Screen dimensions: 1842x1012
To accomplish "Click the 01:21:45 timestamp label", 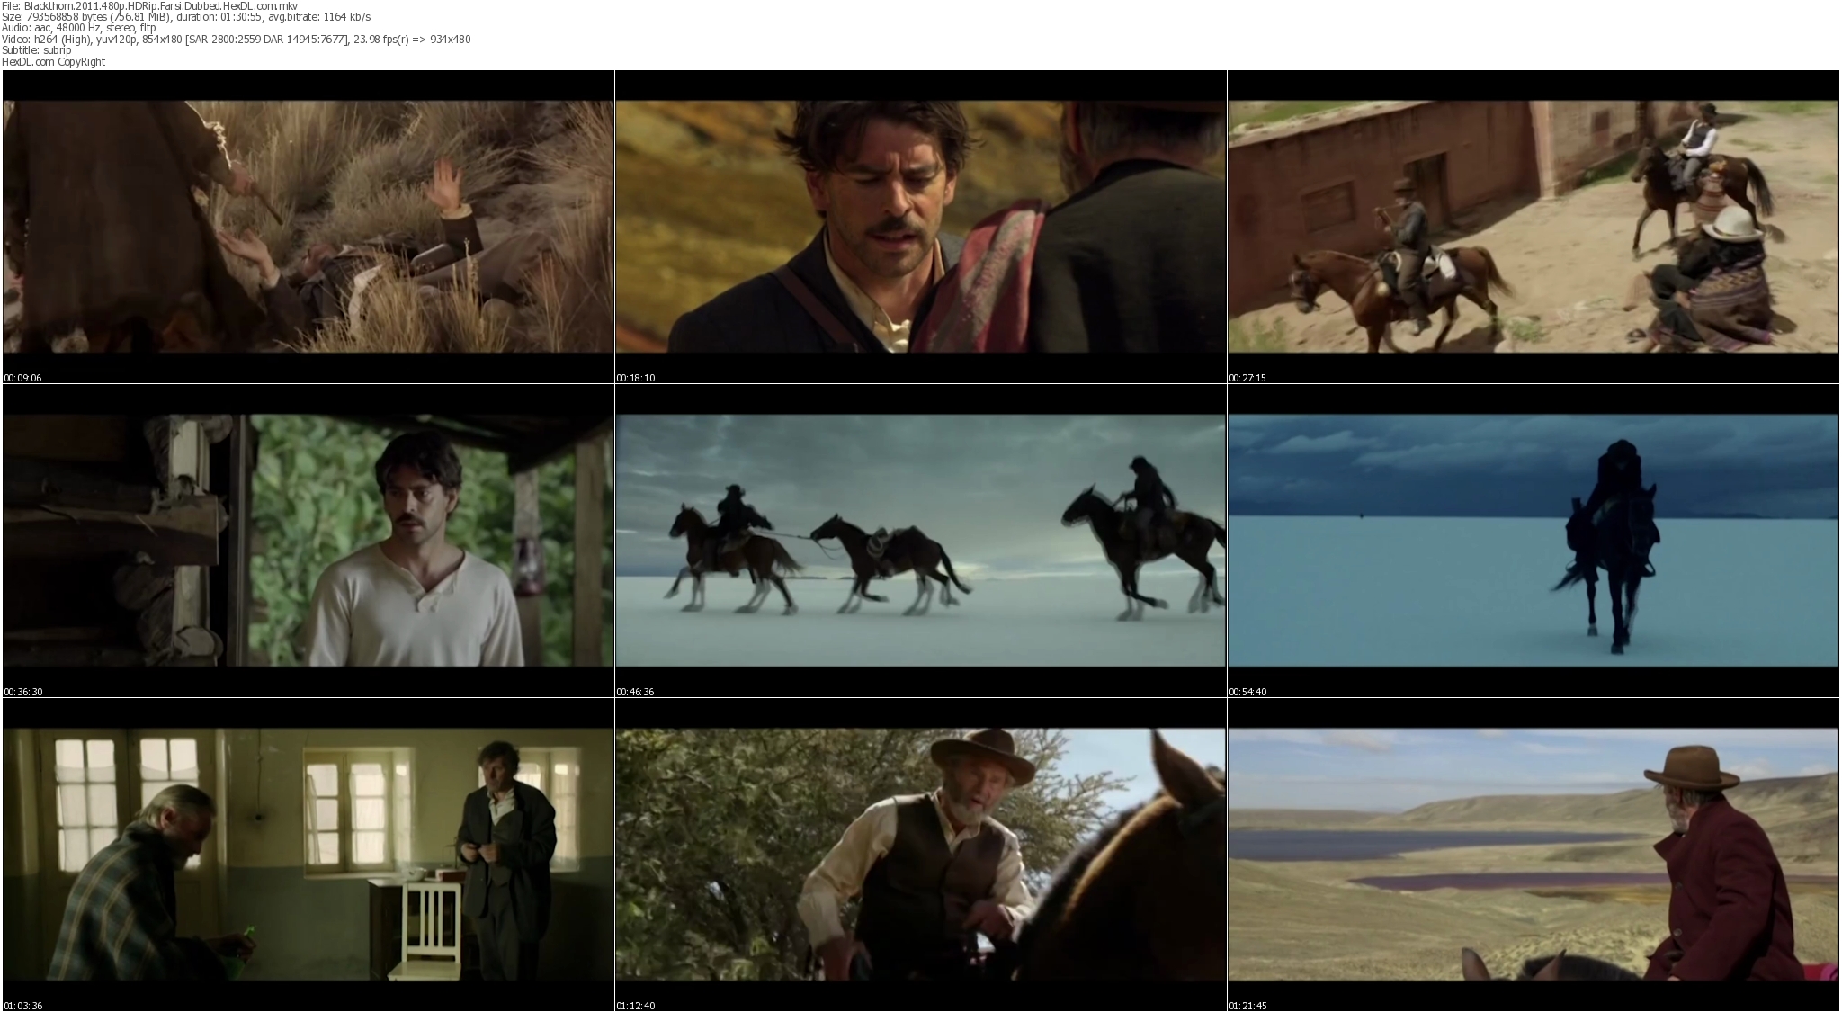I will coord(1247,1006).
